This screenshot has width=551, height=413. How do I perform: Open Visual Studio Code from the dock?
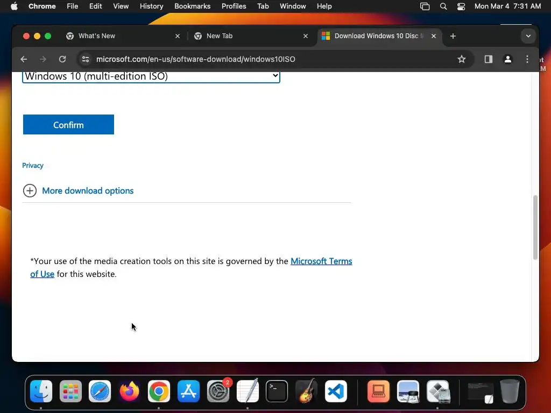tap(336, 391)
